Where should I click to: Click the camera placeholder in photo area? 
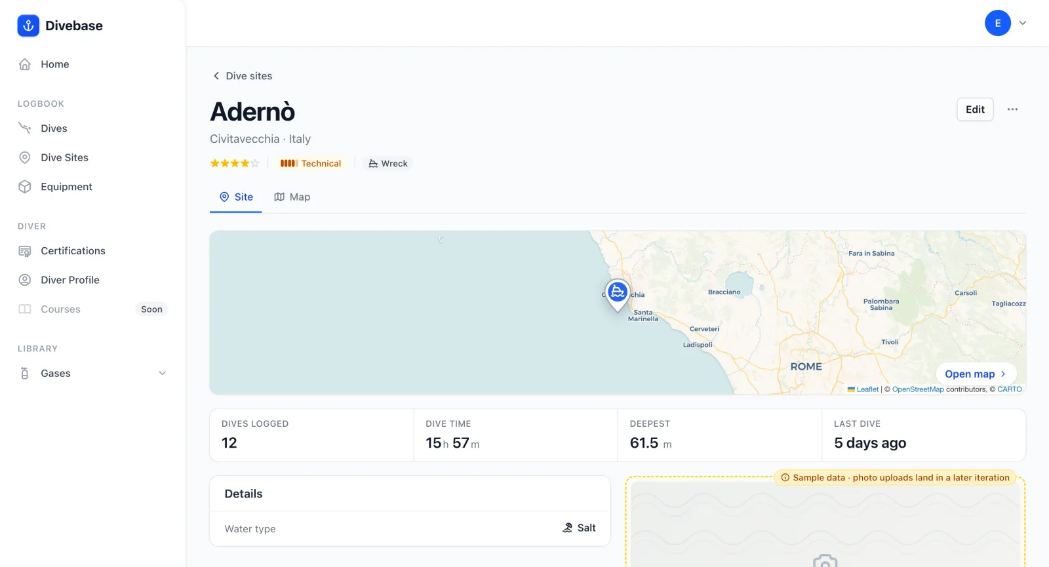tap(825, 561)
